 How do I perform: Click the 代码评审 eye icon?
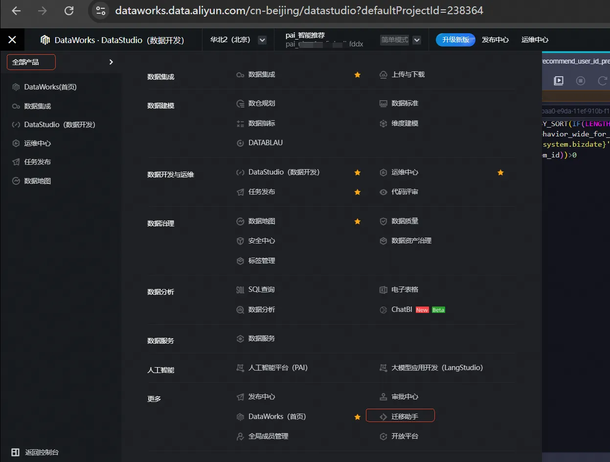point(384,192)
